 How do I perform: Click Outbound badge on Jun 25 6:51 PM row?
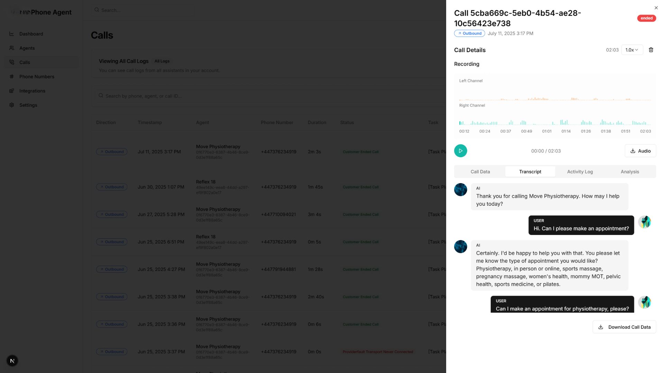112,242
